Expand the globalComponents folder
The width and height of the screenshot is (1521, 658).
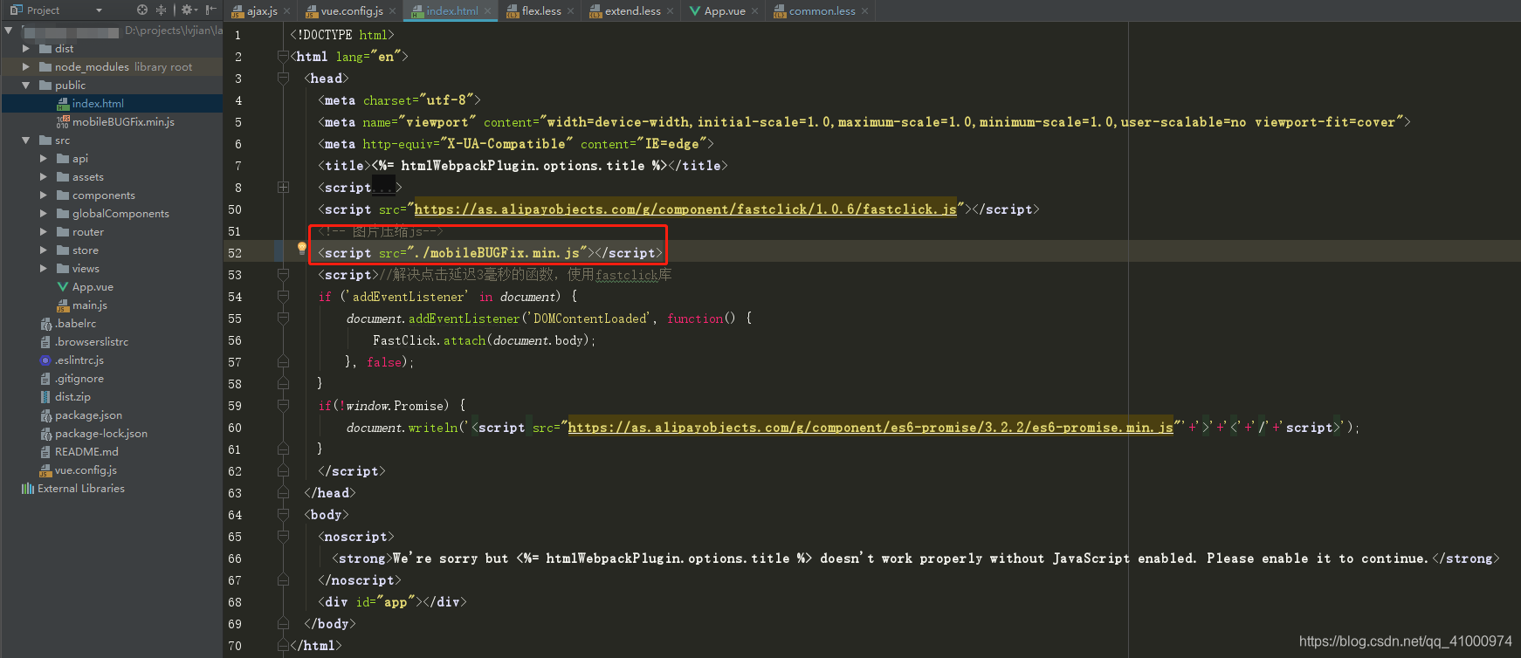(x=44, y=214)
